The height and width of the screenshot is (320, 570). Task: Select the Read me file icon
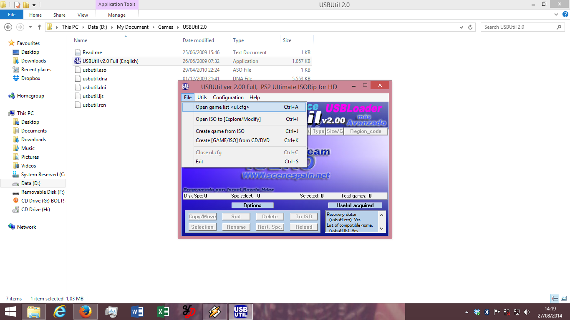tap(78, 52)
